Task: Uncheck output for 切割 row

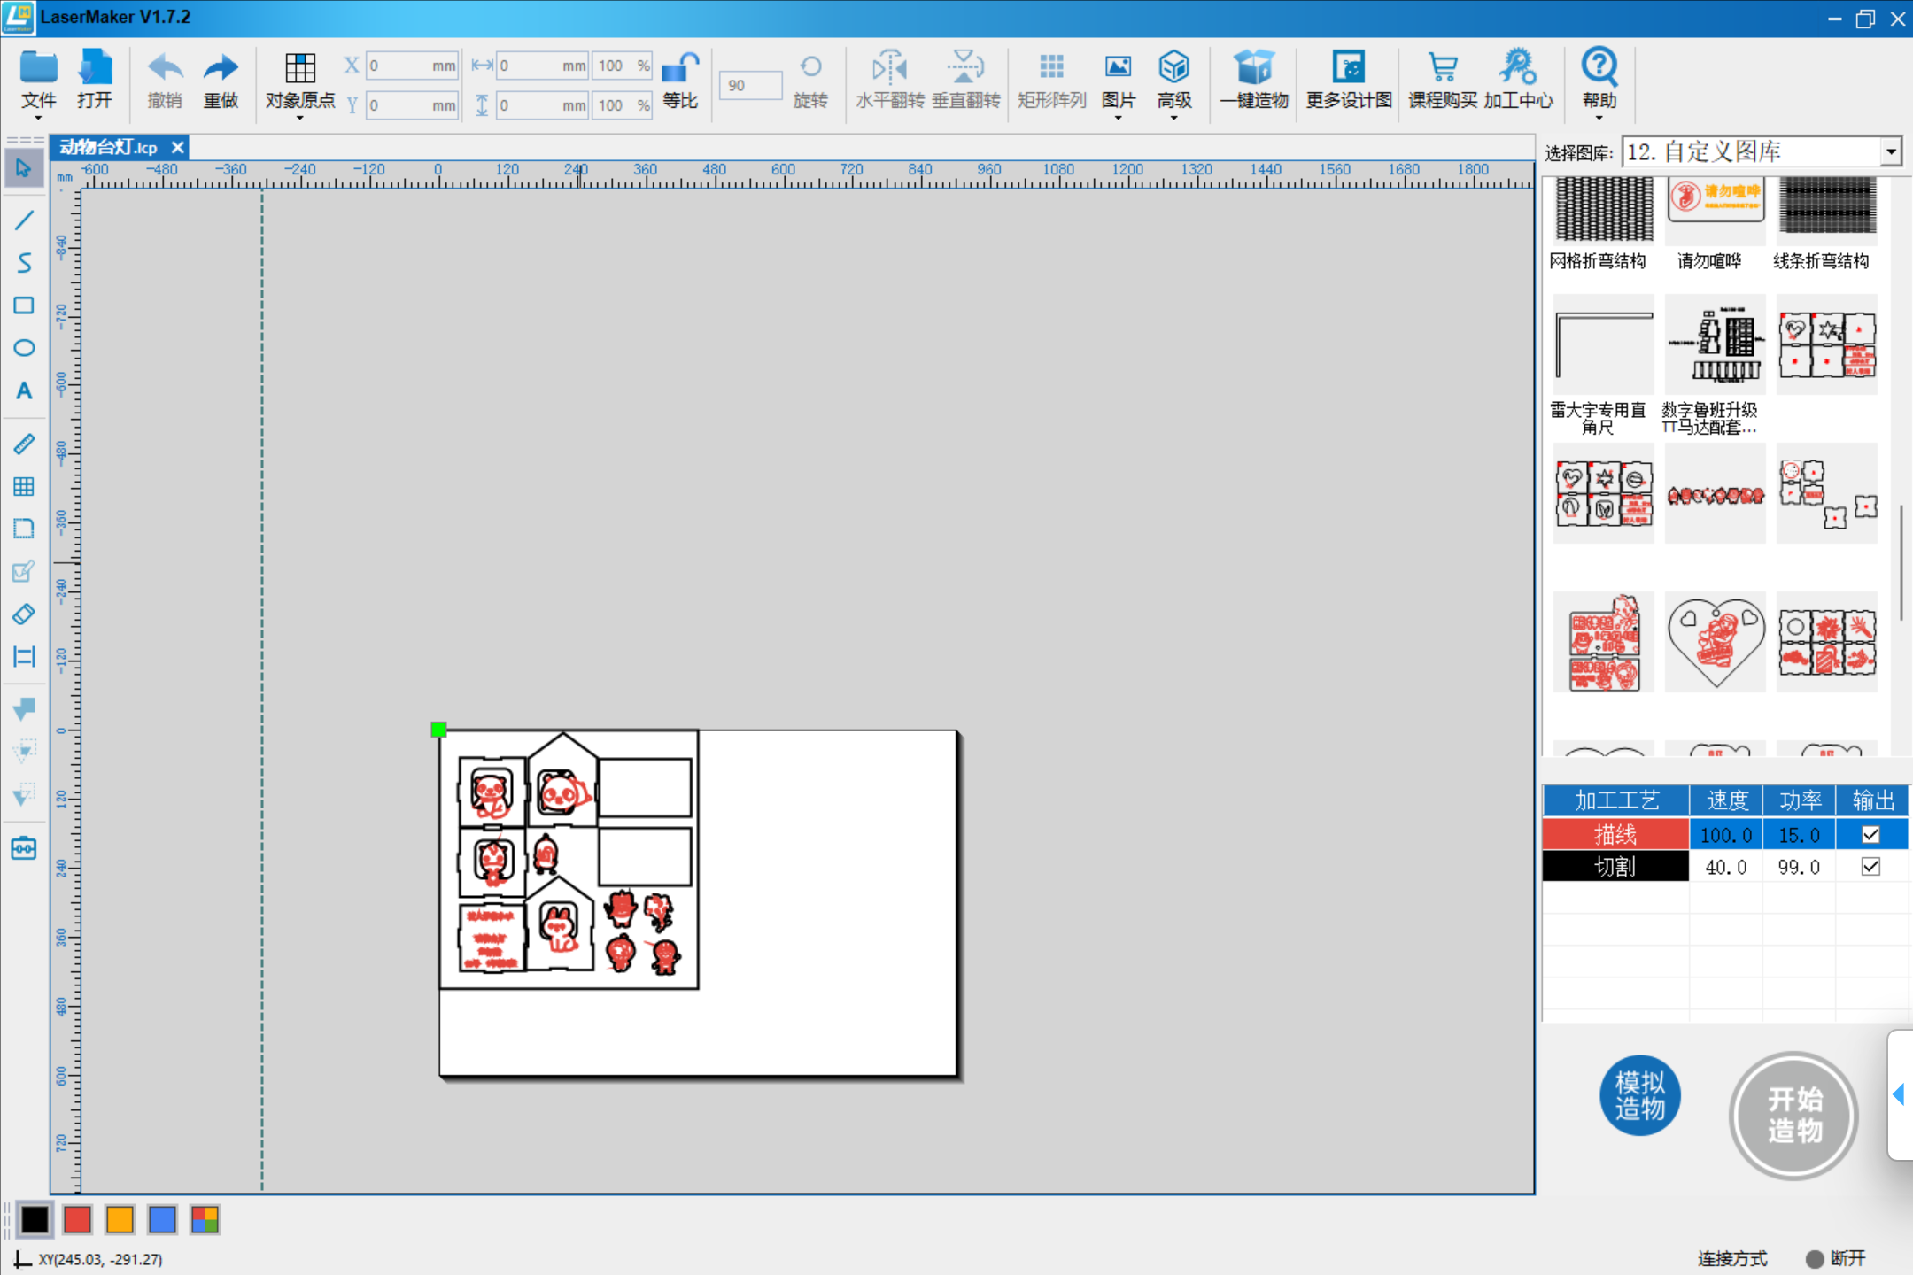Action: click(1870, 867)
